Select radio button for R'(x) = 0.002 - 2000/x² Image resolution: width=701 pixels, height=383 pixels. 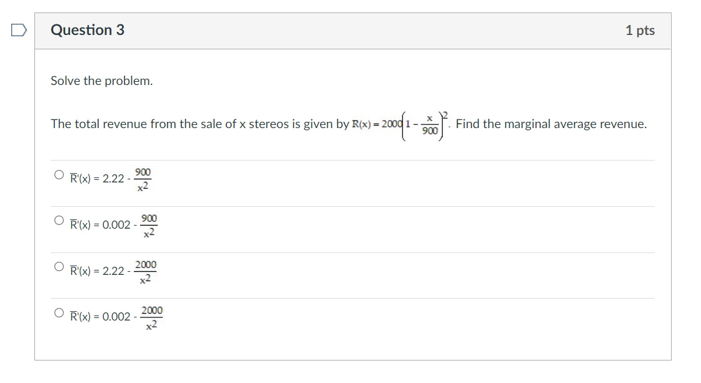click(58, 312)
